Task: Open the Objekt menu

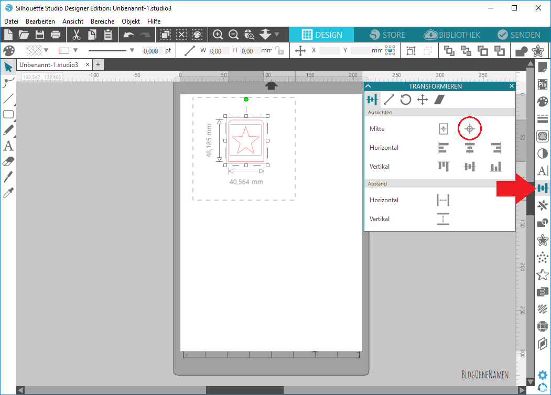Action: click(131, 21)
